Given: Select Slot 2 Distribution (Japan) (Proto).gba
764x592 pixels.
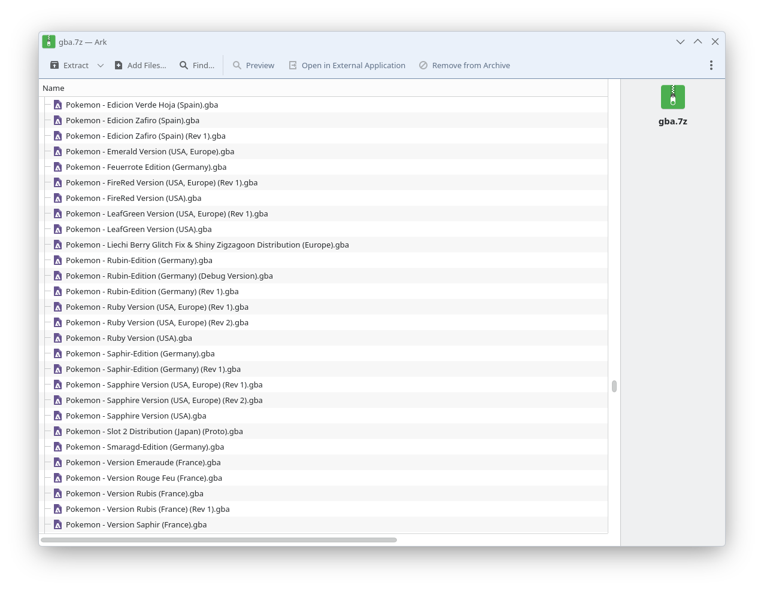Looking at the screenshot, I should pyautogui.click(x=323, y=431).
